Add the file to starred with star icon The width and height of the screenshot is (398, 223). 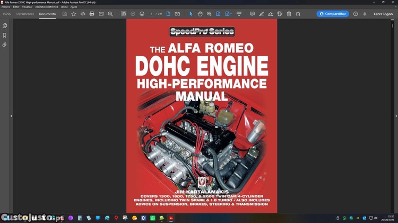click(x=74, y=14)
